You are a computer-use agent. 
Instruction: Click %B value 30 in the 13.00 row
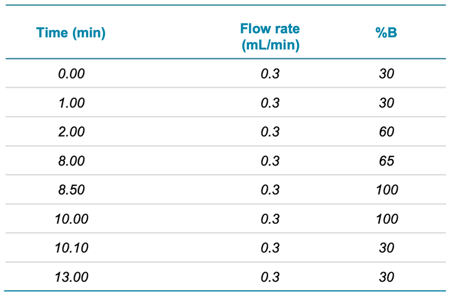[386, 277]
